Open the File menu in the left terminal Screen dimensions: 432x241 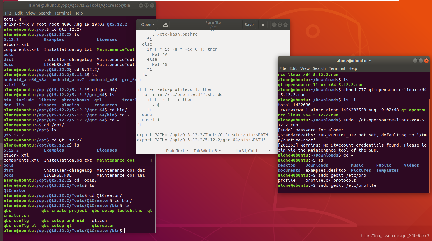(8, 13)
